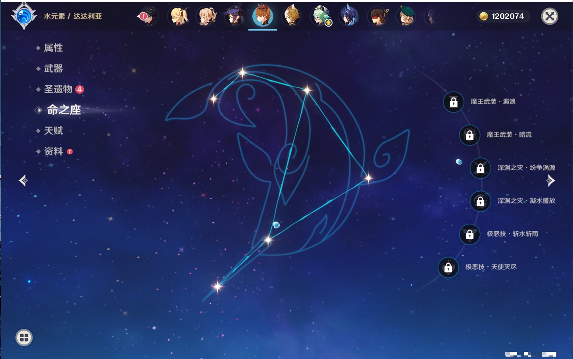This screenshot has height=359, width=573.
Task: Open the 属性 attributes page
Action: [x=53, y=48]
